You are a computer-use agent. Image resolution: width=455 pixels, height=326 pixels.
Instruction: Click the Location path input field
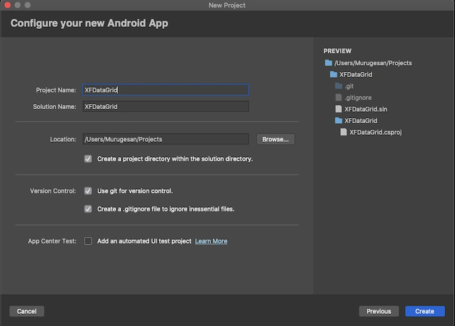pos(166,139)
